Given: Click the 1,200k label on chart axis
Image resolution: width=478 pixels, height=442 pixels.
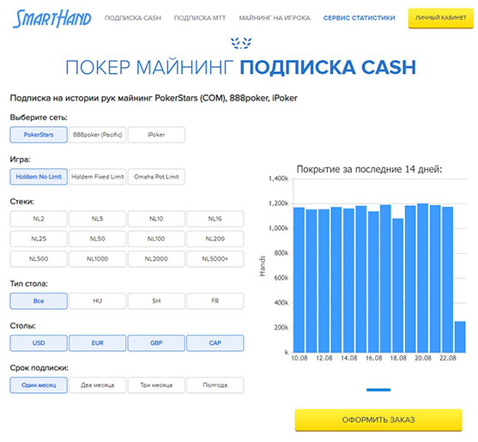Looking at the screenshot, I should pos(278,203).
